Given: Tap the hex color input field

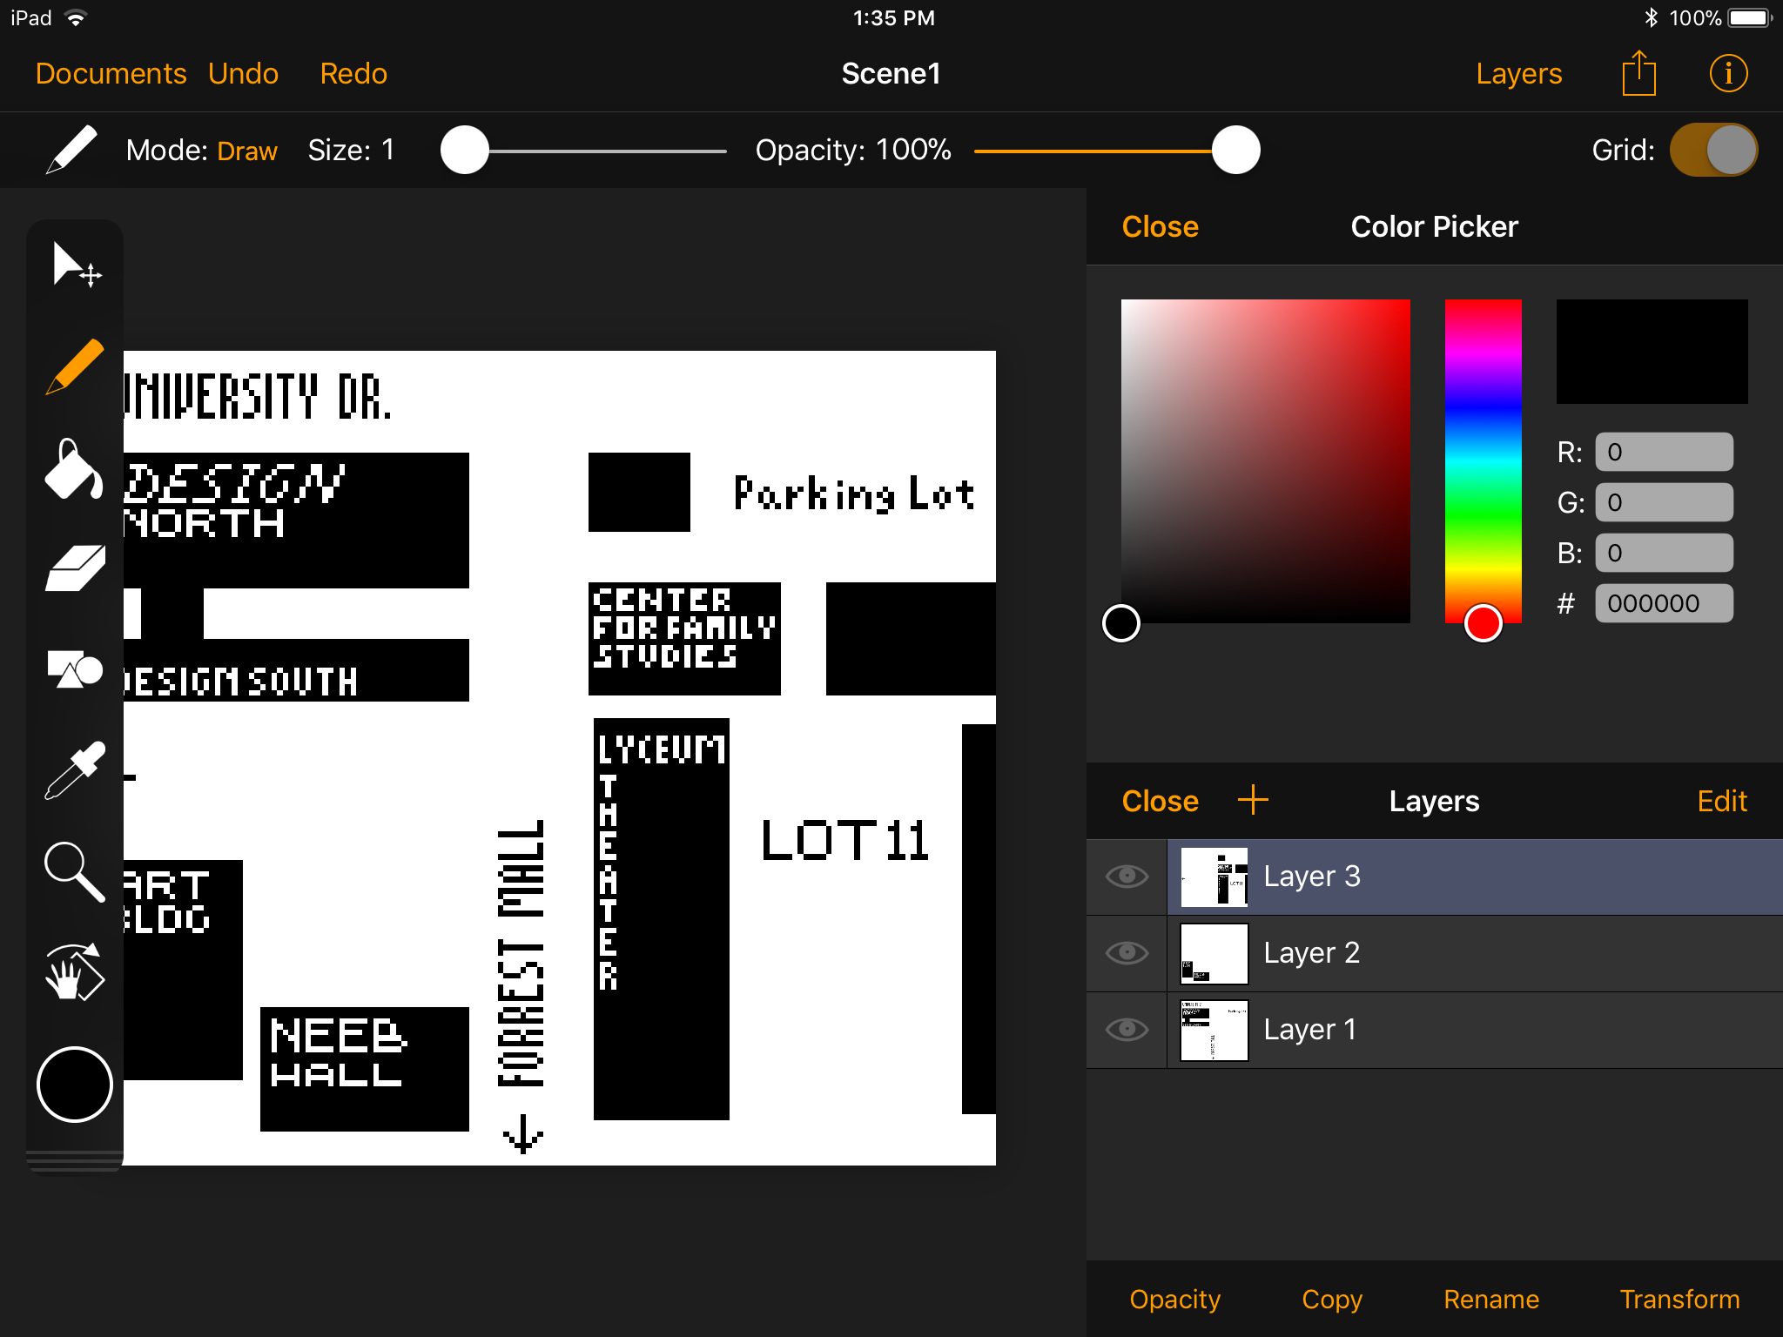Looking at the screenshot, I should pos(1663,603).
